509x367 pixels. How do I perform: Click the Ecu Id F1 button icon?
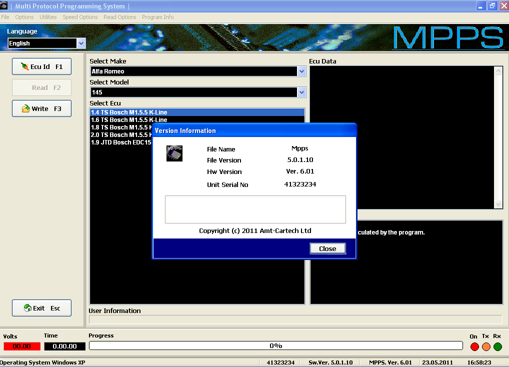[x=25, y=66]
